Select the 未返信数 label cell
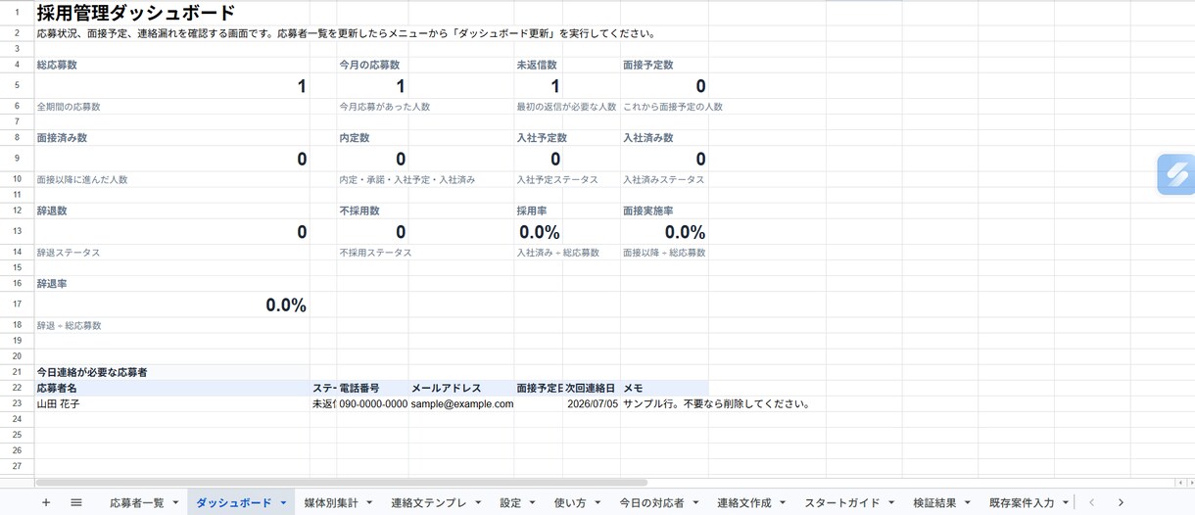 click(538, 65)
